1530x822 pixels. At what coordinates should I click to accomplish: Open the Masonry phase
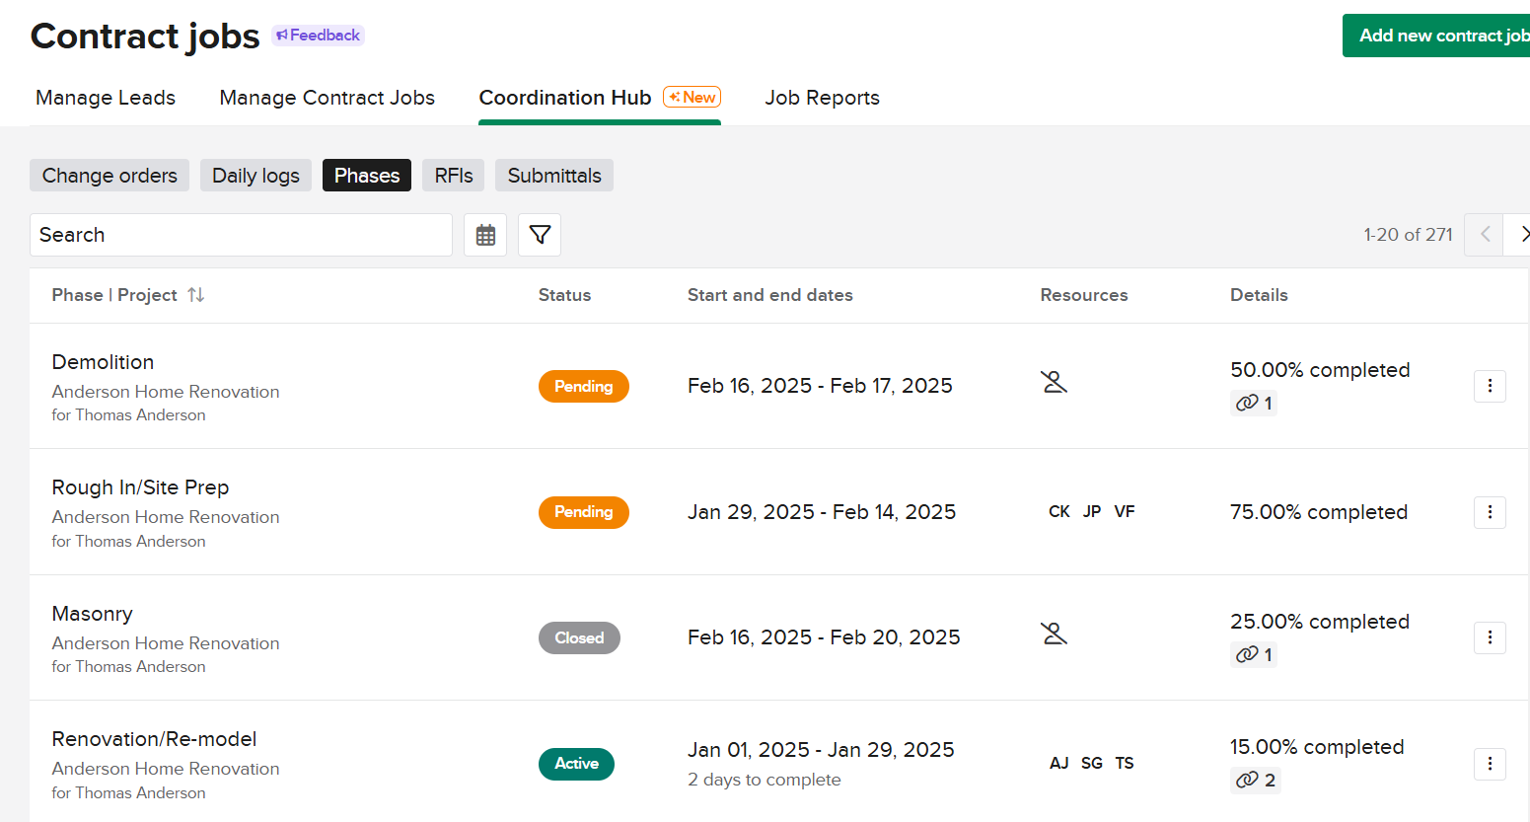92,614
